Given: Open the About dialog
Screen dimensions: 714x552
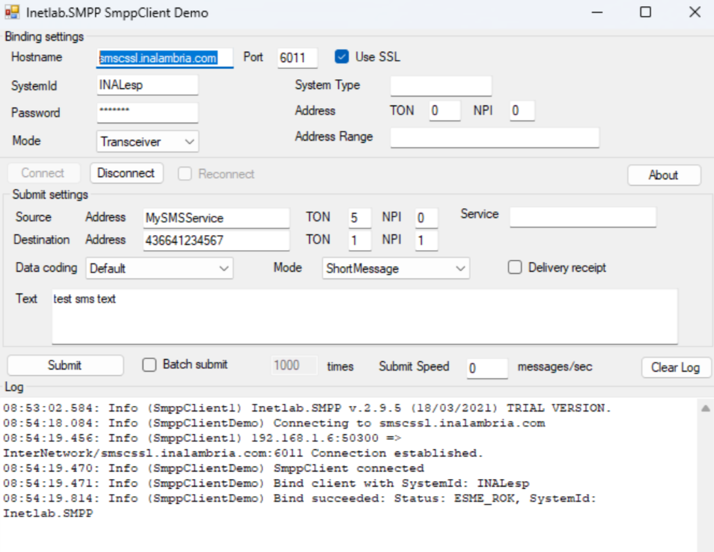Looking at the screenshot, I should coord(664,175).
